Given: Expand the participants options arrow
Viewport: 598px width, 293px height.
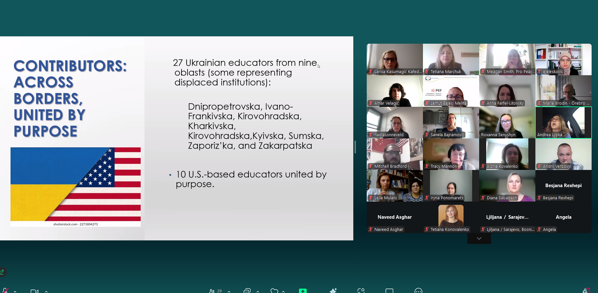Looking at the screenshot, I should point(229,291).
